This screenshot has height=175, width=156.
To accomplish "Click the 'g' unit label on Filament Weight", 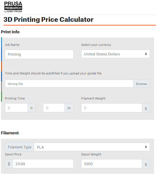I will pyautogui.click(x=146, y=108).
